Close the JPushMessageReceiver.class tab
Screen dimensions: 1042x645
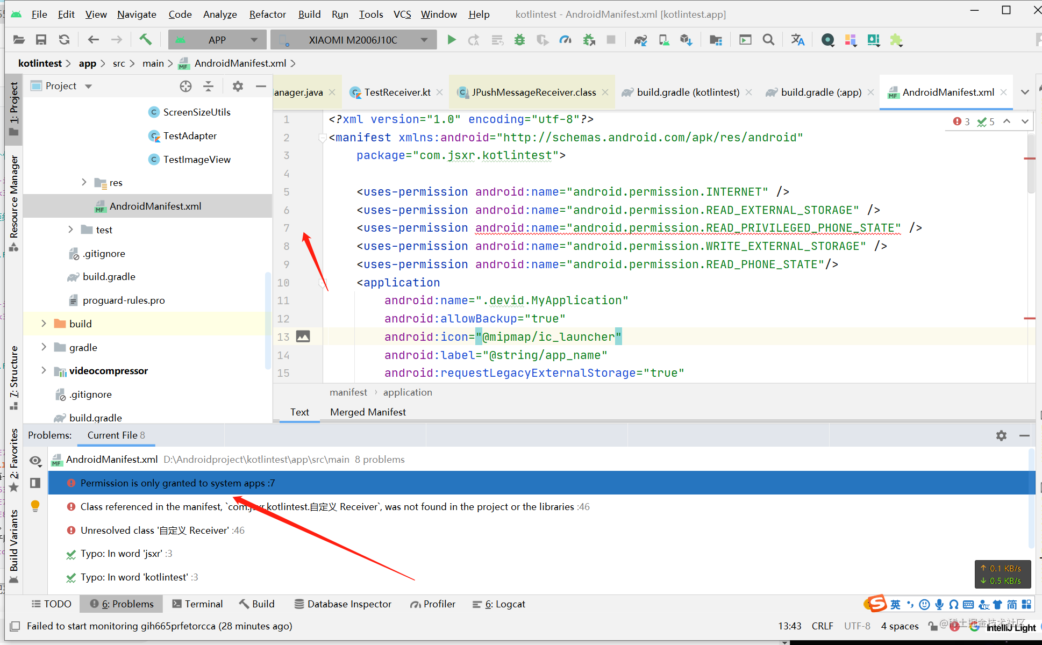click(x=605, y=92)
